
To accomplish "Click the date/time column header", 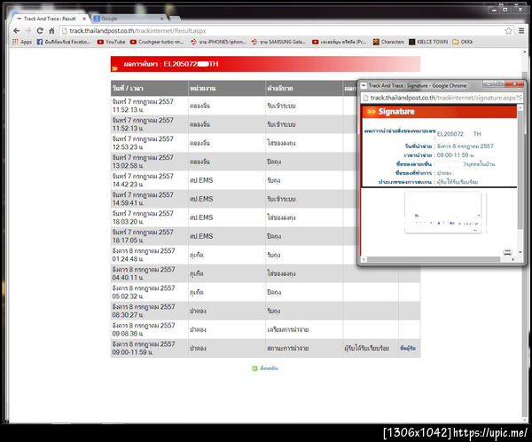I will (x=149, y=89).
